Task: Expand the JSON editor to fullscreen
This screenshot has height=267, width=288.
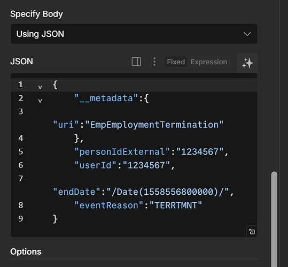Action: tap(252, 232)
